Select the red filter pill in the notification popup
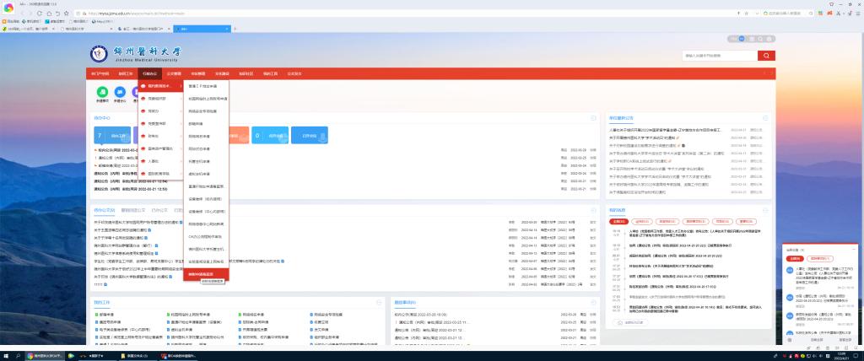Image resolution: width=864 pixels, height=361 pixels. [794, 258]
